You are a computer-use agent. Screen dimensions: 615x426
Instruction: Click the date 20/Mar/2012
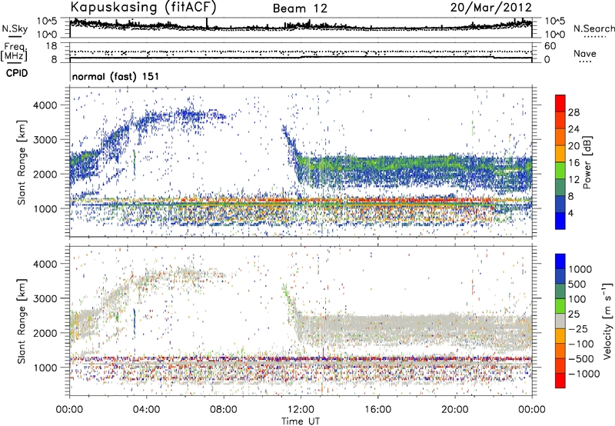tap(491, 8)
